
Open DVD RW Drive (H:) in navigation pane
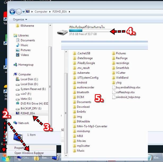[x=32, y=104]
